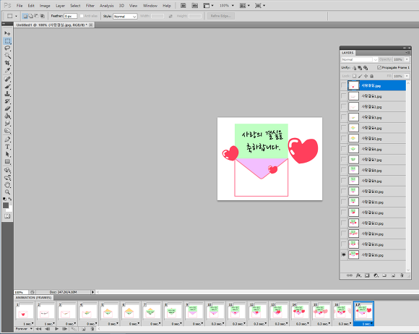The height and width of the screenshot is (334, 419).
Task: Click the foreground color swatch
Action: (x=6, y=205)
